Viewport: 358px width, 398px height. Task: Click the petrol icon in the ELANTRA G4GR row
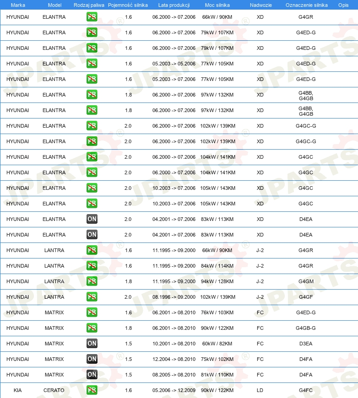pos(92,17)
